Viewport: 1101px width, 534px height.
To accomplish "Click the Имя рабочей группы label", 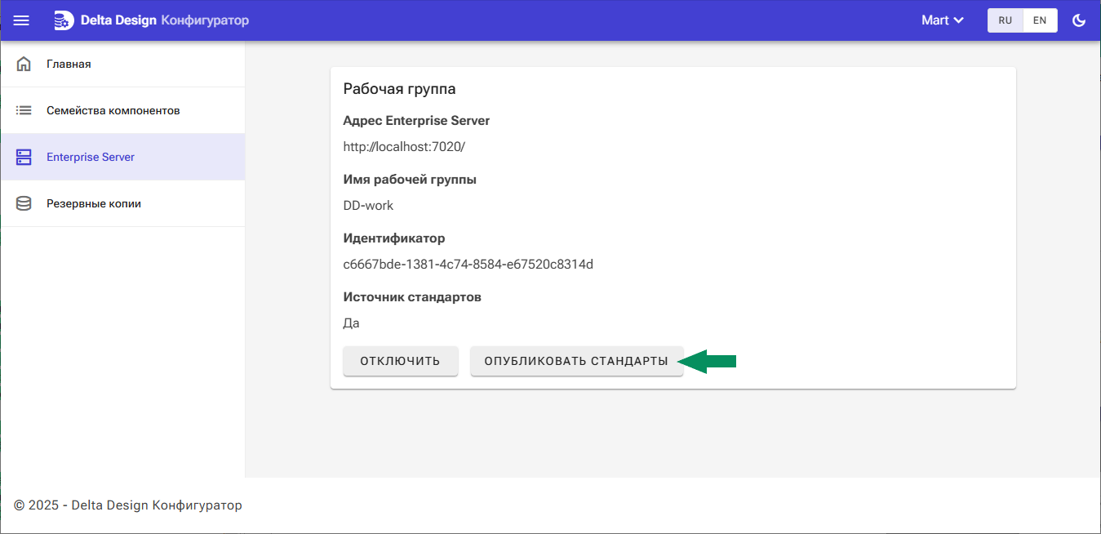I will [x=410, y=180].
